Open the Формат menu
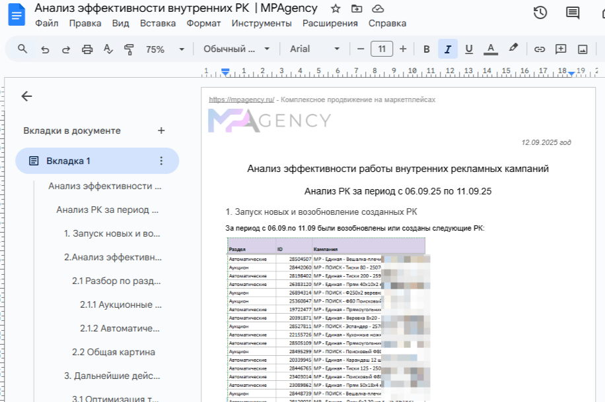 203,23
